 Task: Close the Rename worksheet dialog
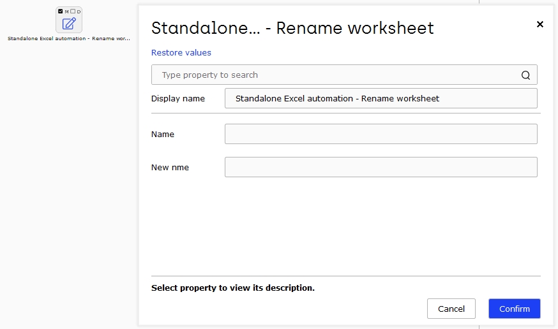click(x=540, y=24)
